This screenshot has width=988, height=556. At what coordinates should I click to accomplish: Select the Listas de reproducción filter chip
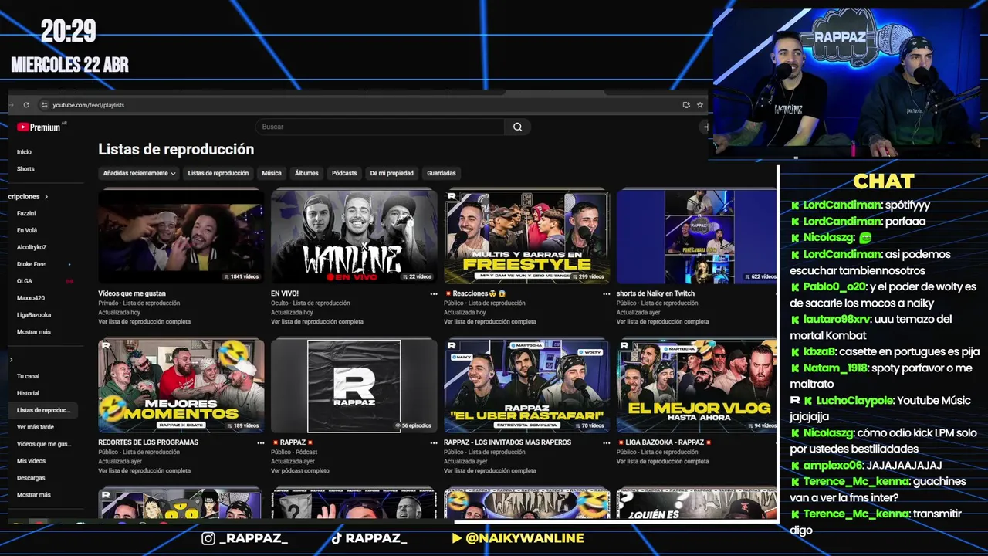[x=218, y=173]
